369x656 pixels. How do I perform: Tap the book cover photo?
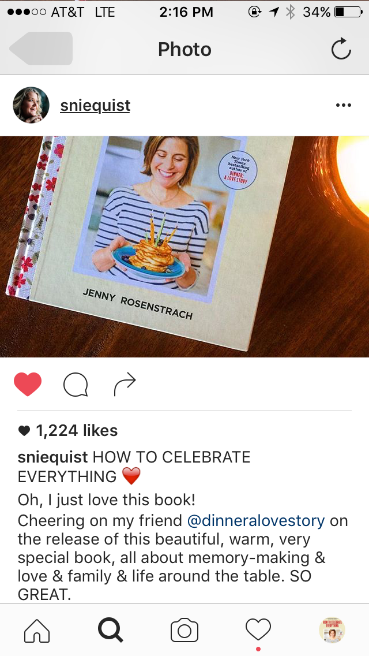pos(184,247)
